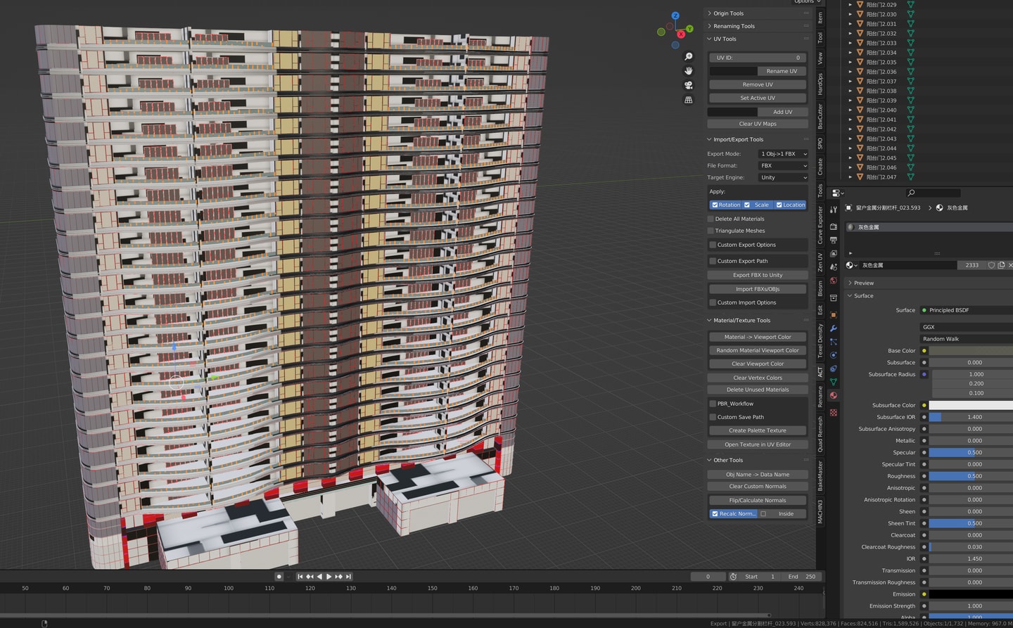The width and height of the screenshot is (1013, 628).
Task: Click the fake user shield icon
Action: [991, 265]
